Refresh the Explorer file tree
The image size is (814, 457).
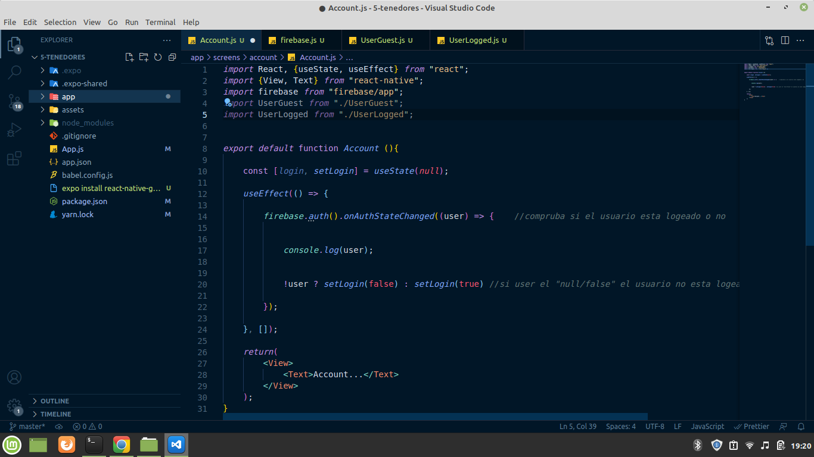point(158,57)
